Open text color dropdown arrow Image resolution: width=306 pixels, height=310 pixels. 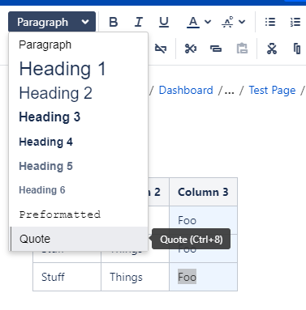coord(208,22)
